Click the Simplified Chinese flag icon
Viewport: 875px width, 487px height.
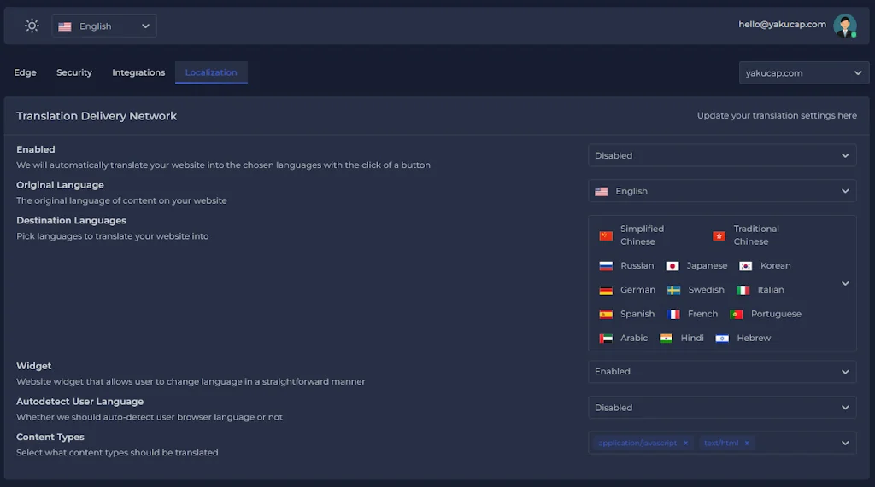click(x=606, y=235)
